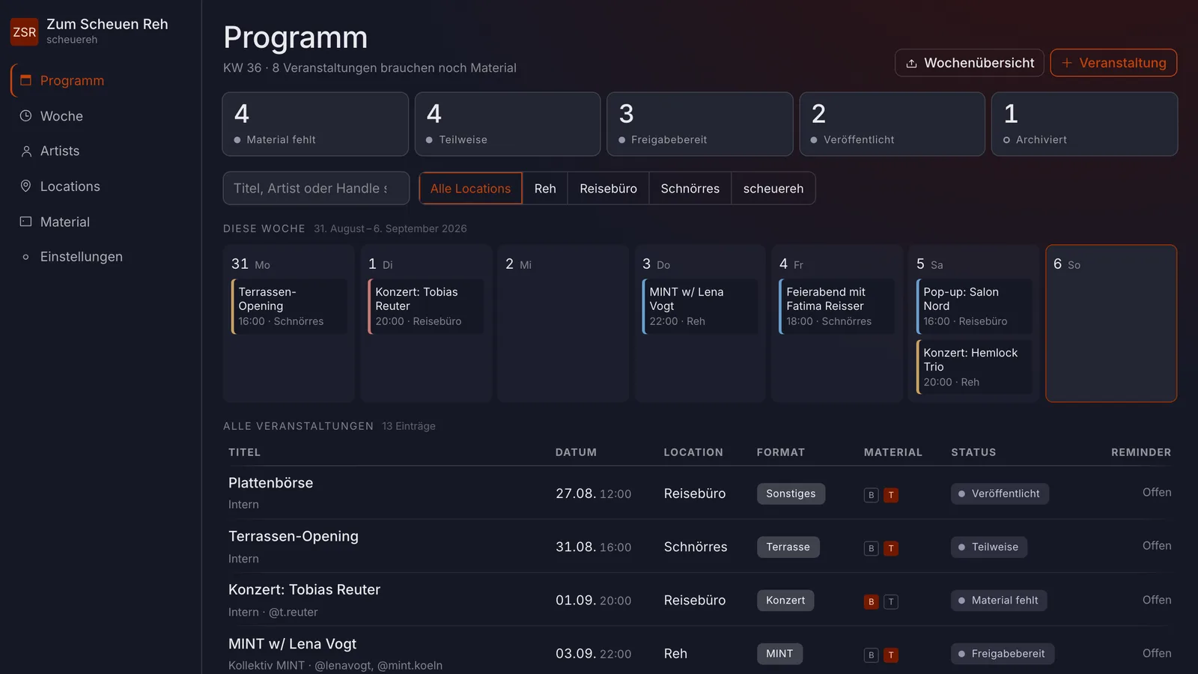Open Material via its sidebar icon
The height and width of the screenshot is (674, 1198).
(x=25, y=222)
